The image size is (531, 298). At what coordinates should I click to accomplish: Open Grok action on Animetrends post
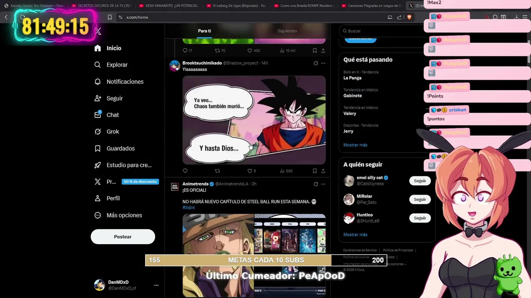pyautogui.click(x=316, y=184)
